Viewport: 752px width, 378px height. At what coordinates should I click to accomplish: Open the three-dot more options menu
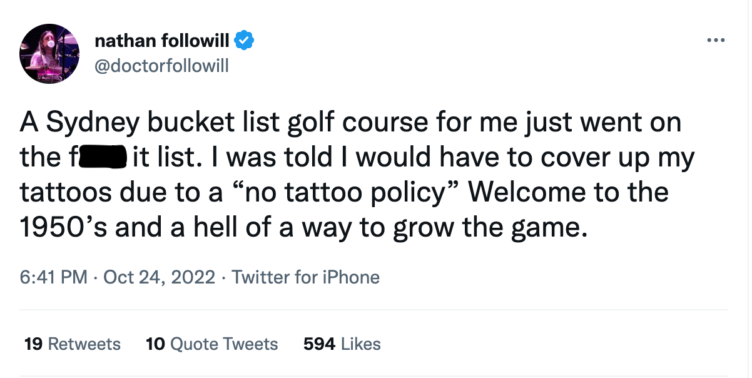pos(715,41)
